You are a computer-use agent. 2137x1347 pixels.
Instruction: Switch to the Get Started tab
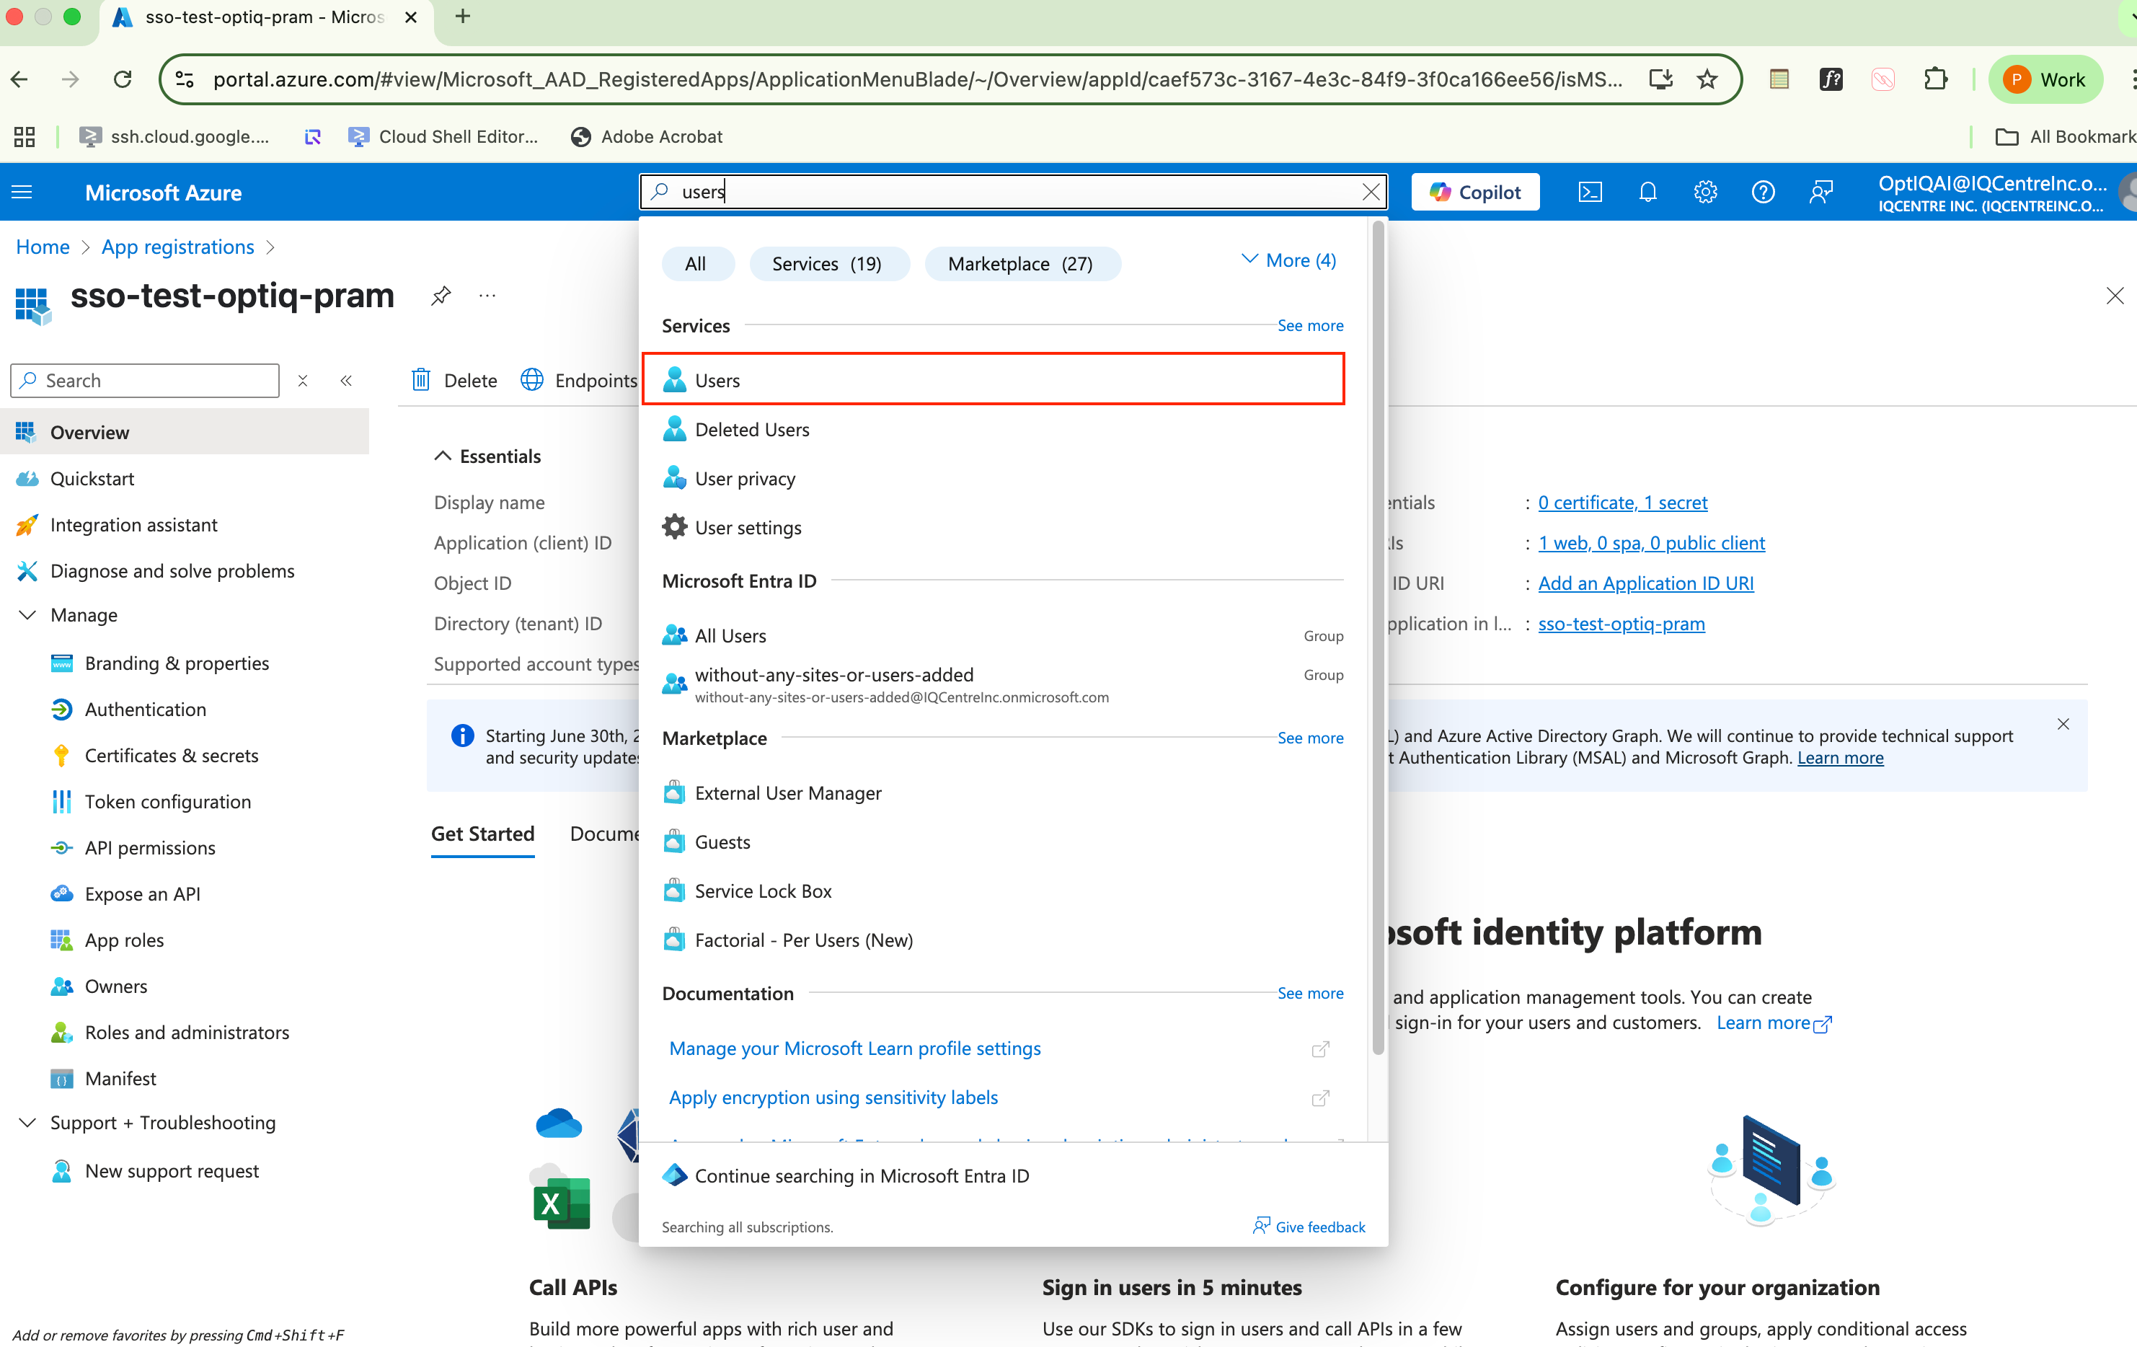coord(483,834)
